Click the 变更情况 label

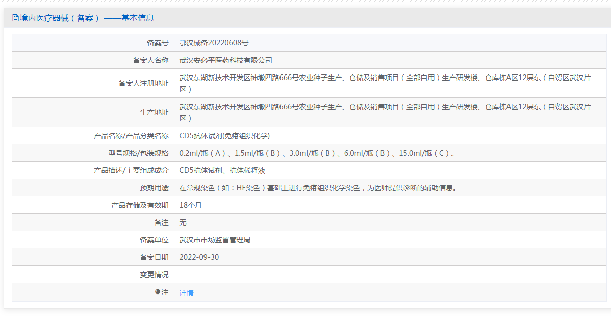[x=155, y=275]
